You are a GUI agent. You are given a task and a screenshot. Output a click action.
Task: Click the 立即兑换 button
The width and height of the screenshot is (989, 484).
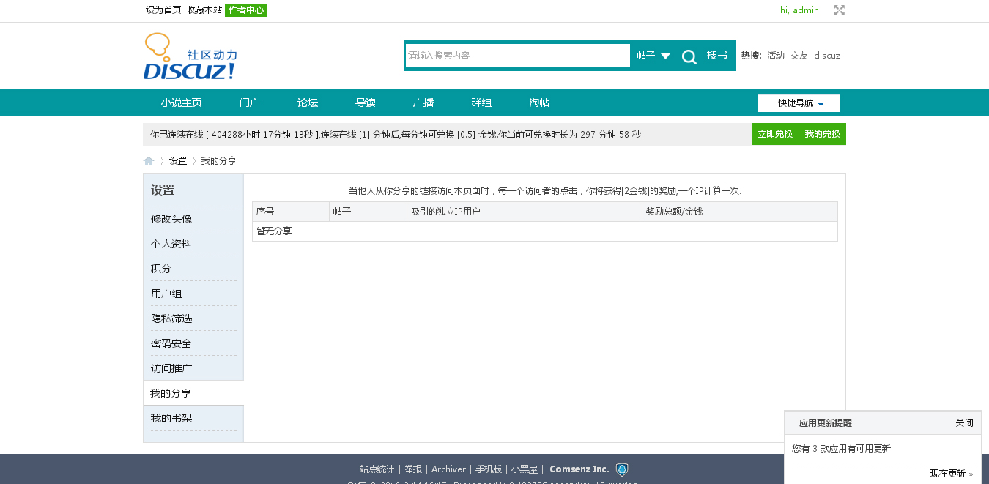(775, 134)
